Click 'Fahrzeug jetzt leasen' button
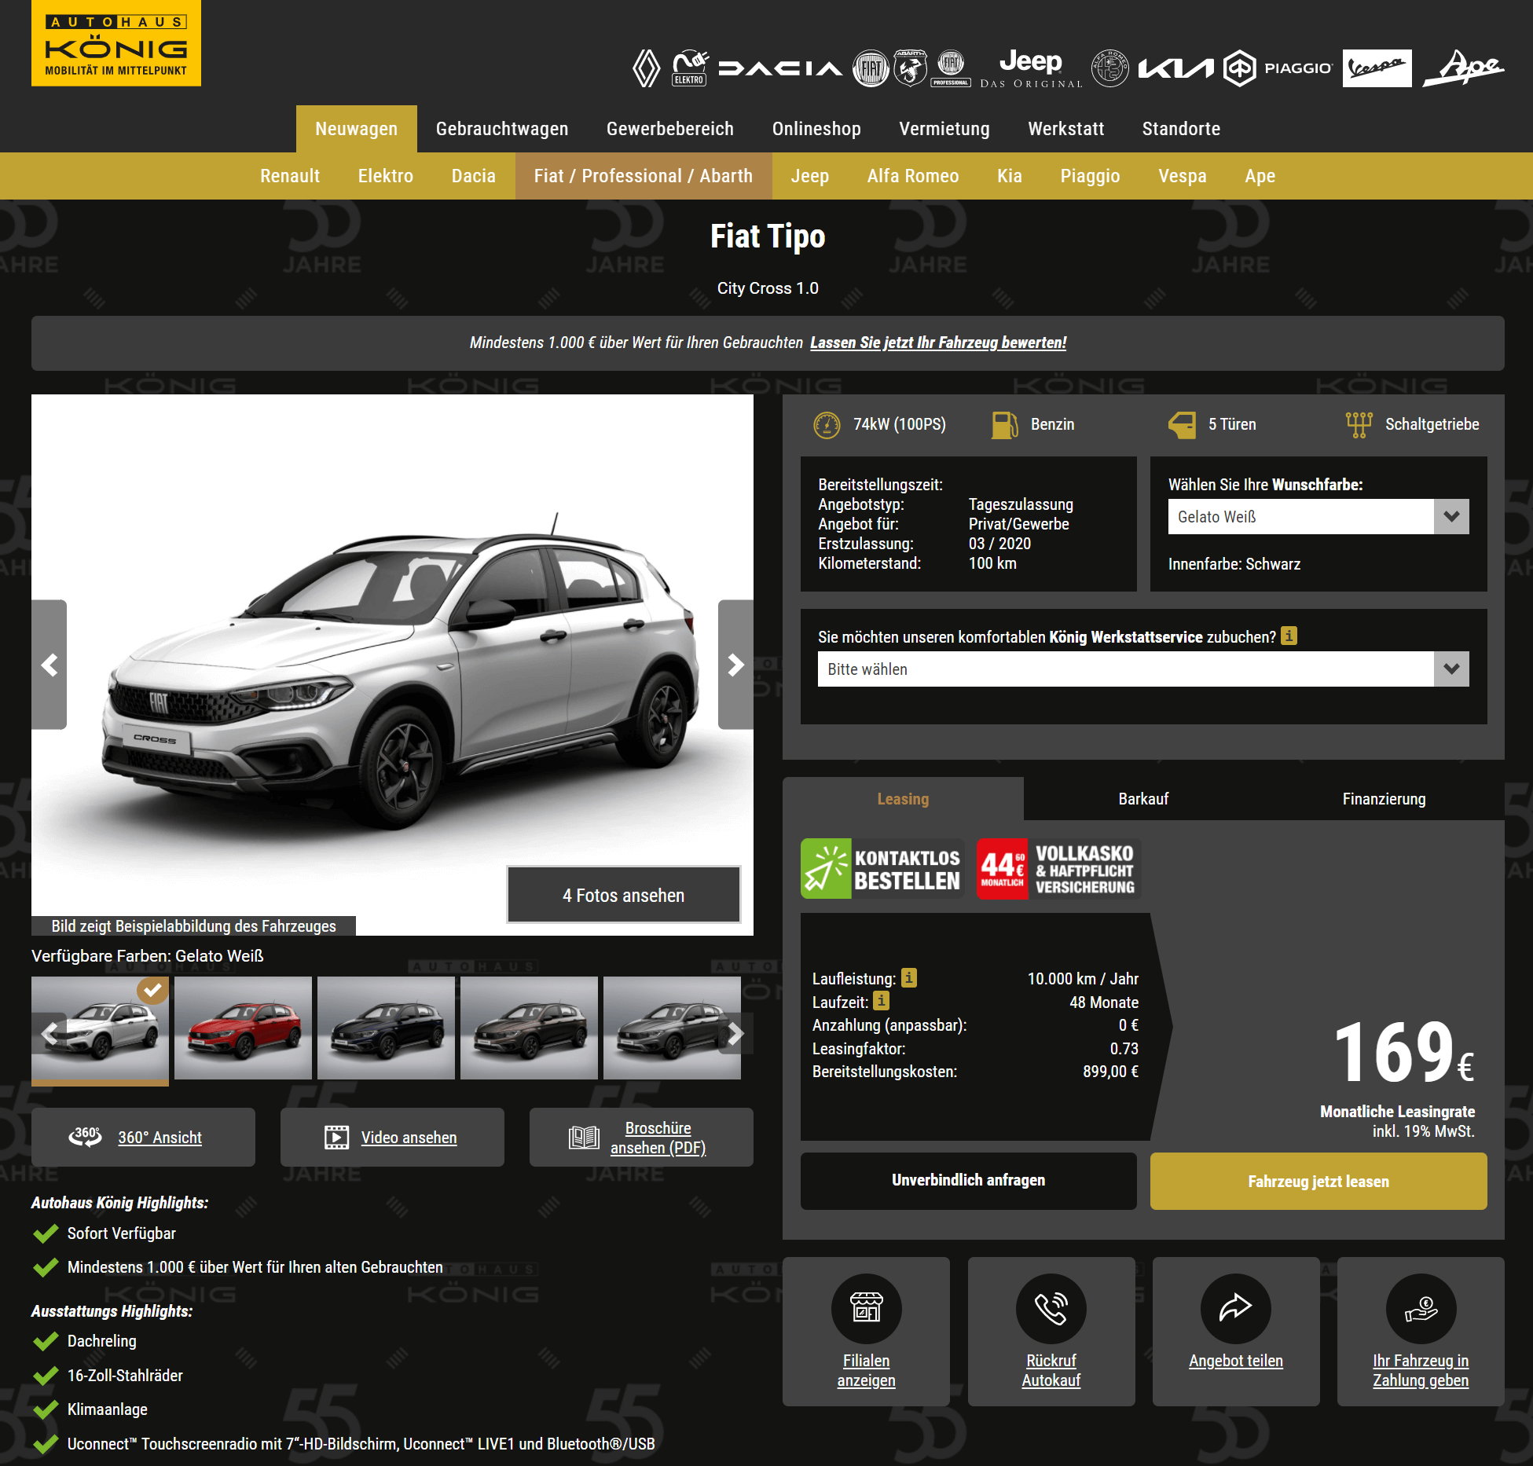1533x1466 pixels. tap(1318, 1181)
